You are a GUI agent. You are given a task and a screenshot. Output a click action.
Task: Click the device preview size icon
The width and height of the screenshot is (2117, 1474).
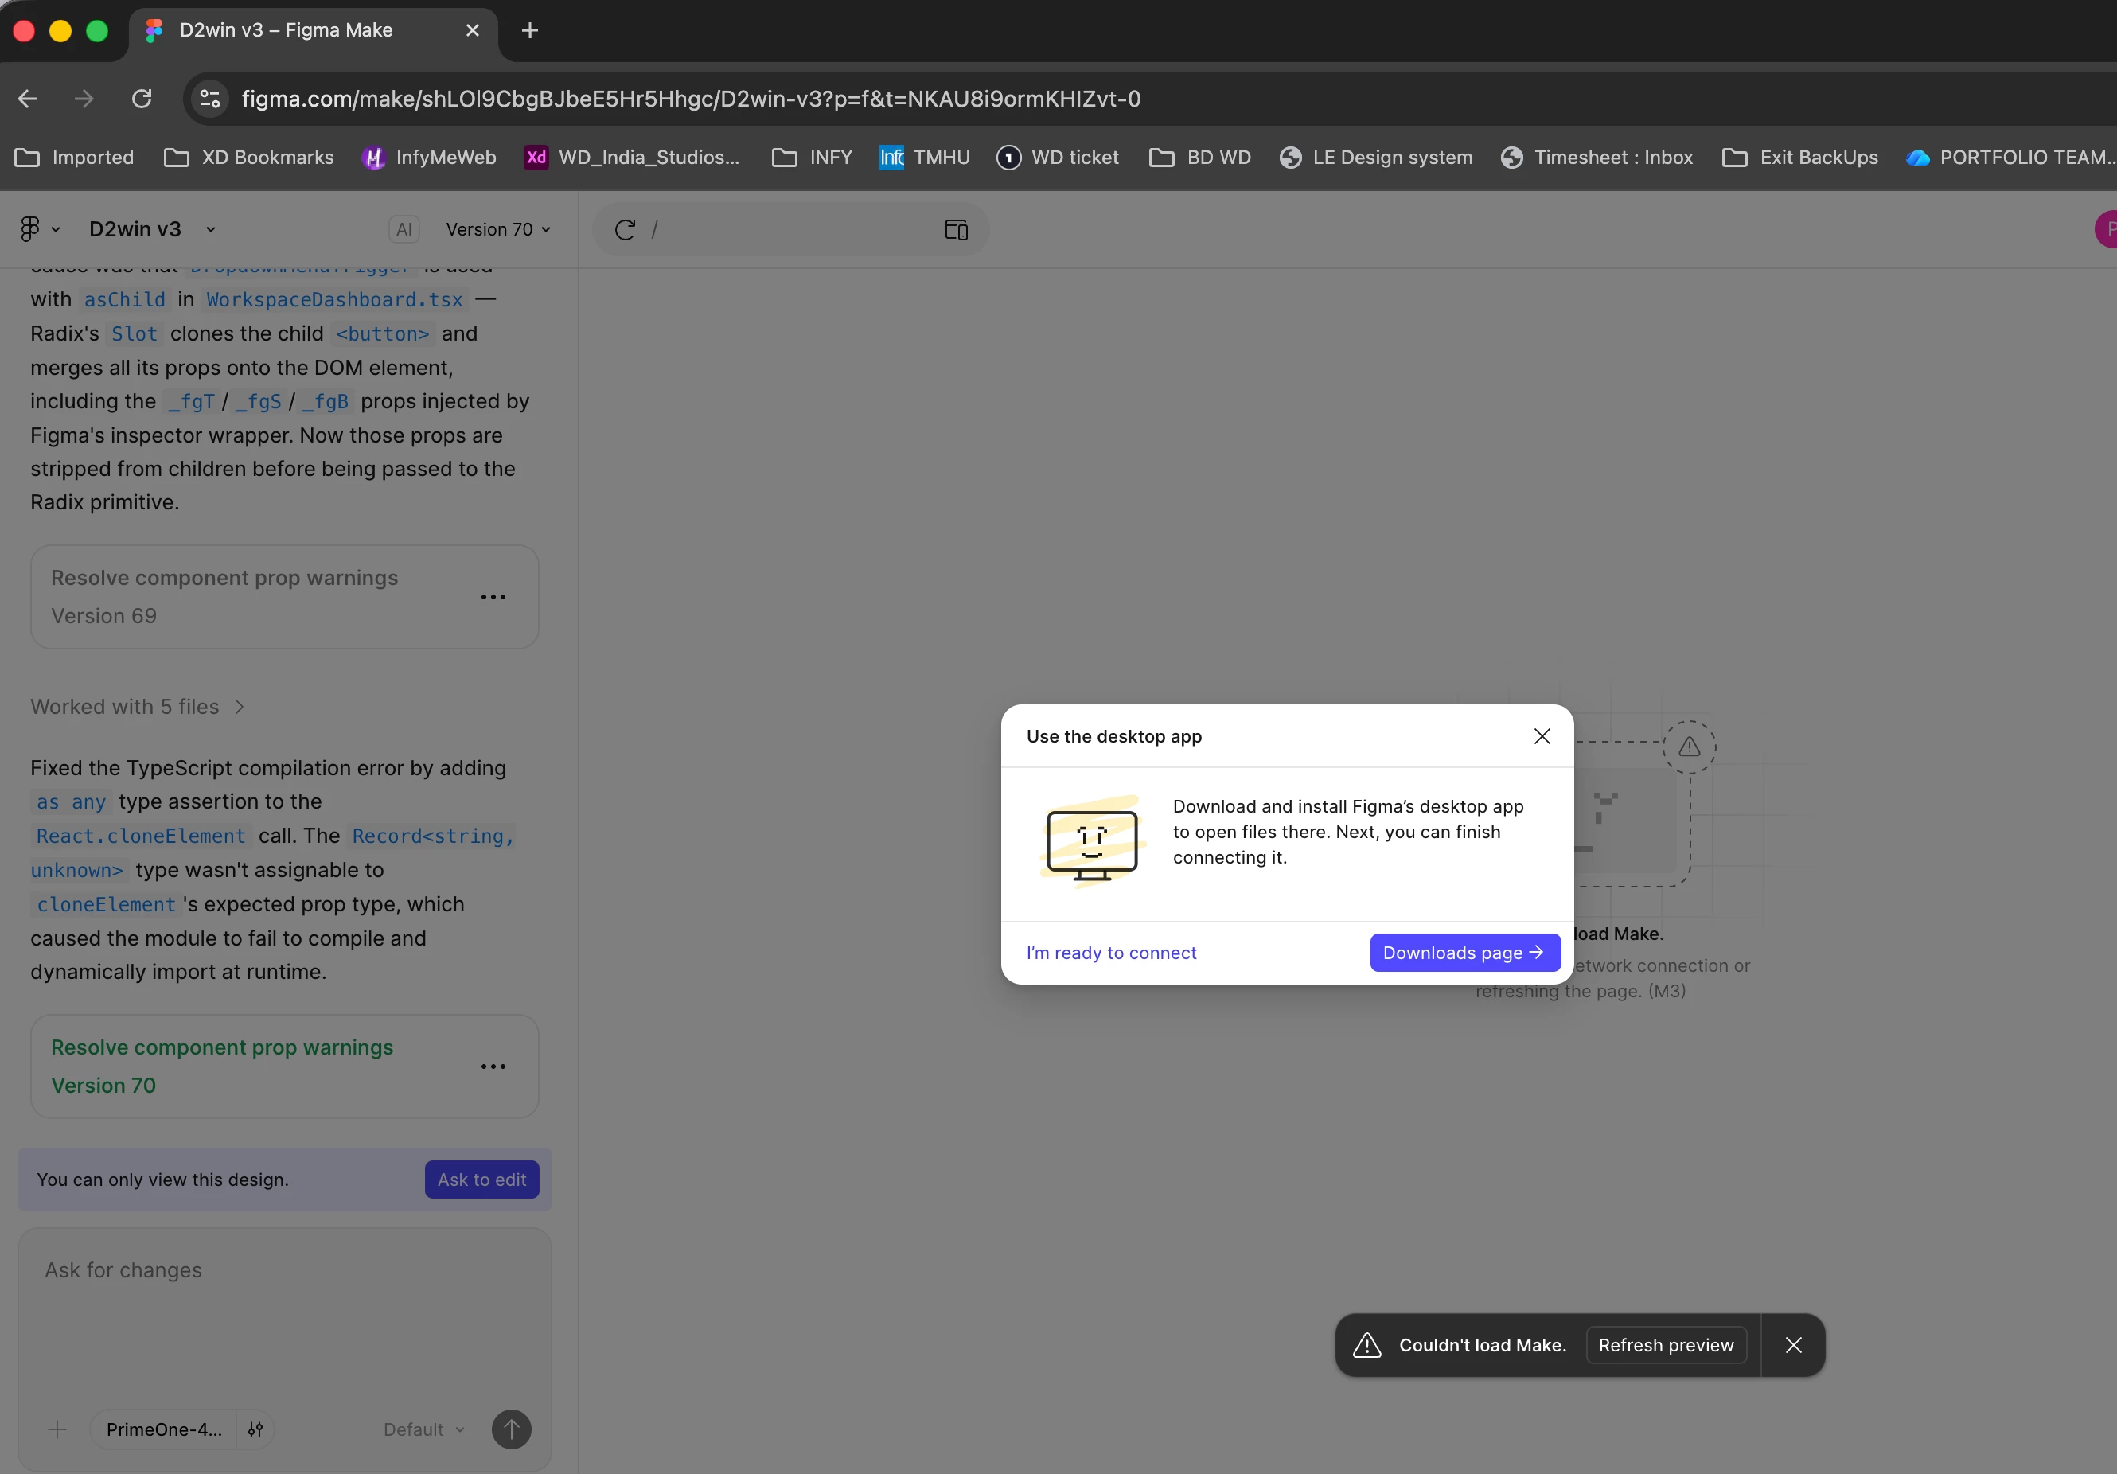point(956,229)
